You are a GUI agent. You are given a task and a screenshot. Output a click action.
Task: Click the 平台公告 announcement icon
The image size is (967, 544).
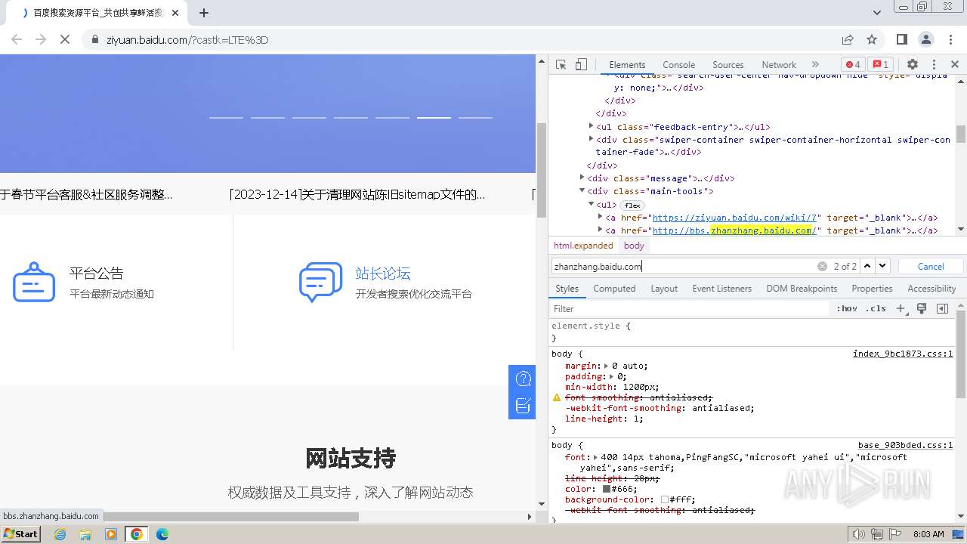click(34, 282)
